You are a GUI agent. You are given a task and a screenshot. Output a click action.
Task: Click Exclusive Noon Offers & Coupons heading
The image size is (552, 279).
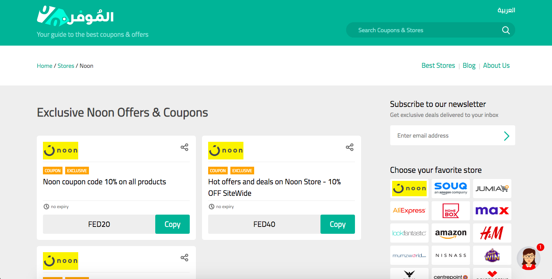pyautogui.click(x=122, y=113)
